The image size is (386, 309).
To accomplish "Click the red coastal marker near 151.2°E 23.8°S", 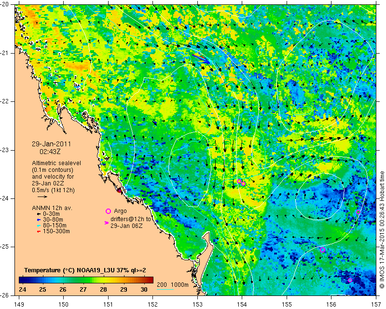I will [119, 191].
